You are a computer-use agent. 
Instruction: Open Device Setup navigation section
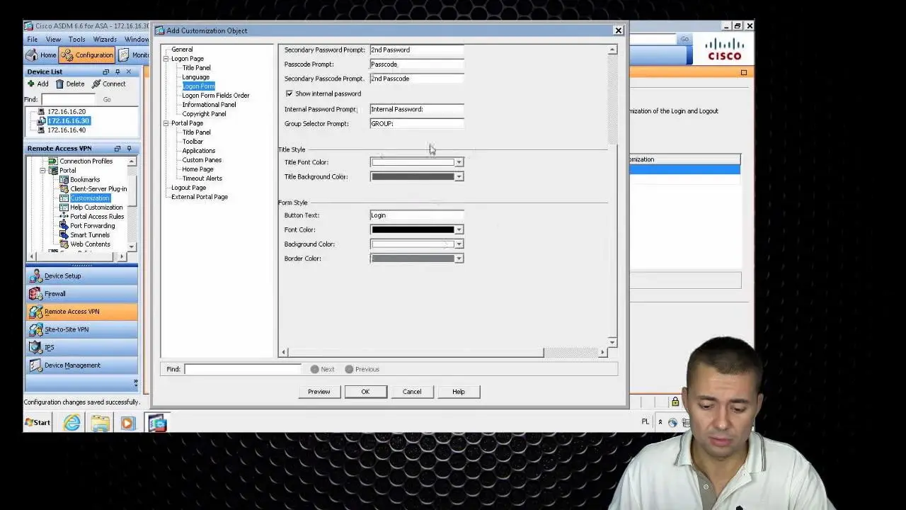[81, 276]
